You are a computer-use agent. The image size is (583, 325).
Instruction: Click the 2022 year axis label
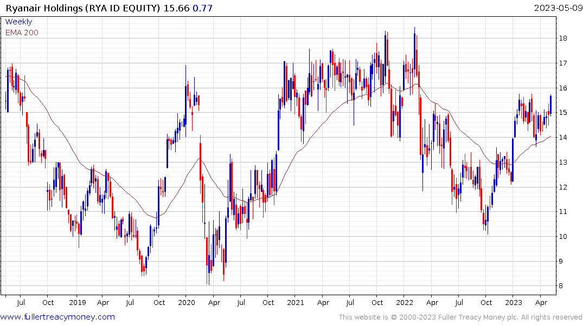[405, 303]
